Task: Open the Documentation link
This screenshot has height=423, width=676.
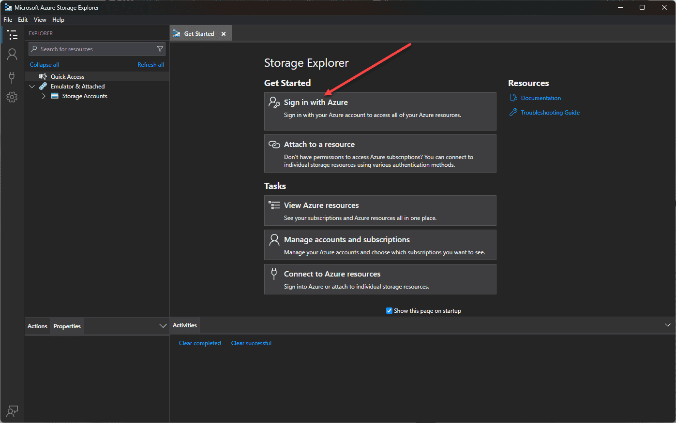Action: click(541, 98)
